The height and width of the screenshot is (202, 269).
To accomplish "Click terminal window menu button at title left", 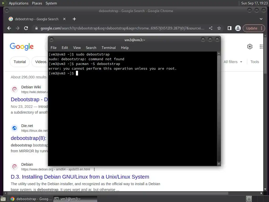I will click(51, 40).
